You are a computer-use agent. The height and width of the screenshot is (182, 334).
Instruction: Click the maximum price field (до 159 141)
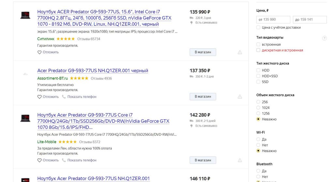[x=310, y=20]
